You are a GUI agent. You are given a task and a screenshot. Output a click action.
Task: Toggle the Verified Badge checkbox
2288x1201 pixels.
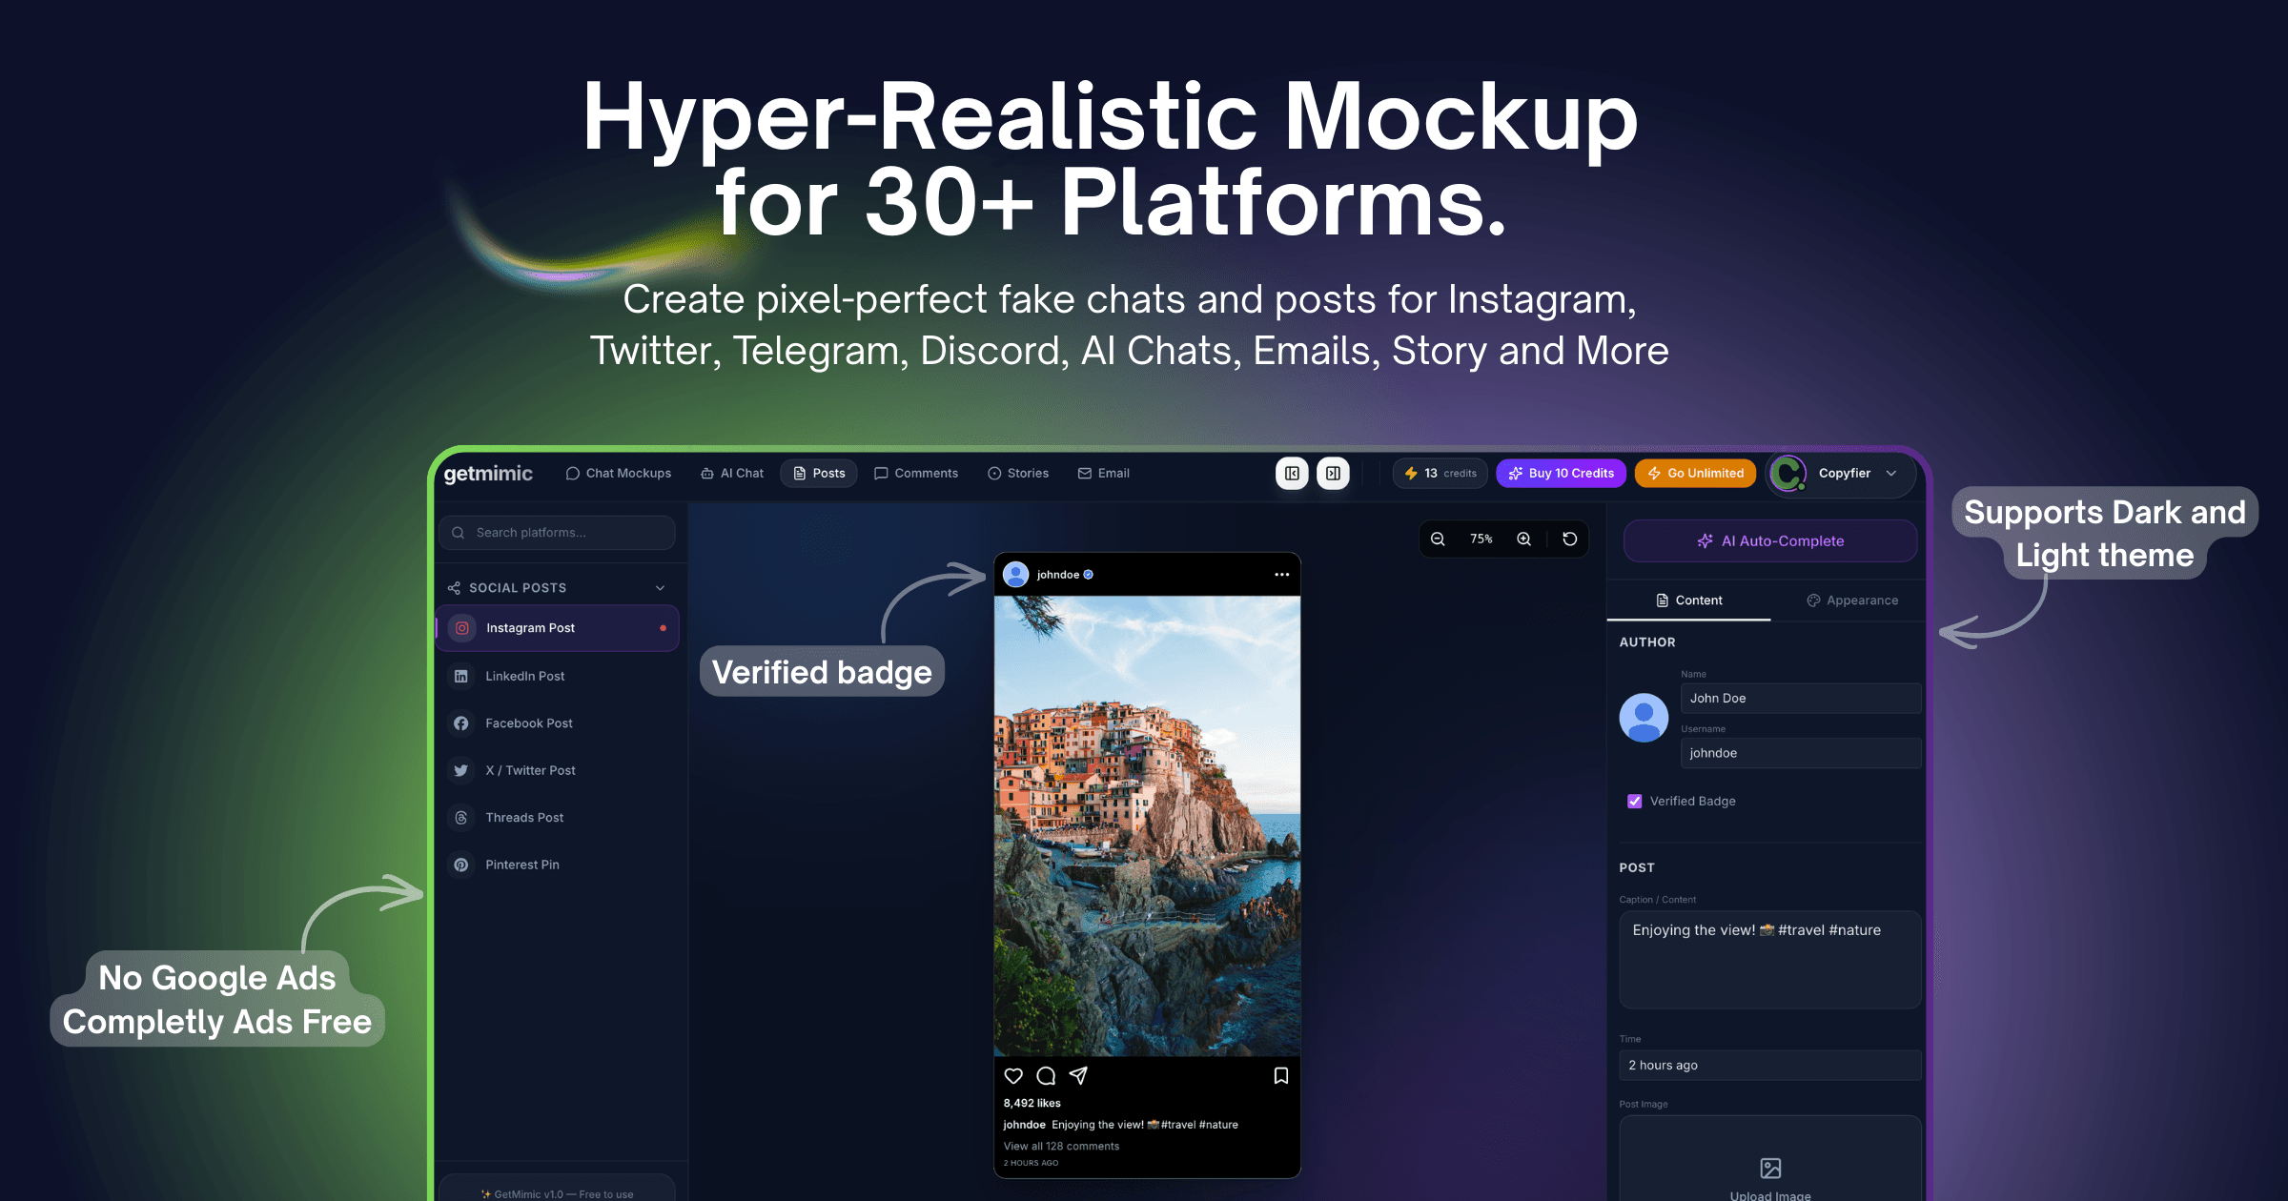click(1635, 801)
